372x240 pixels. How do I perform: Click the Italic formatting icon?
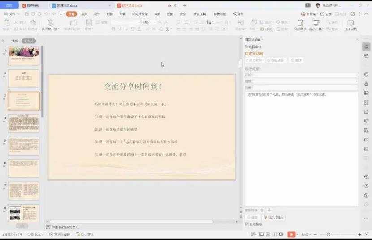pos(120,29)
